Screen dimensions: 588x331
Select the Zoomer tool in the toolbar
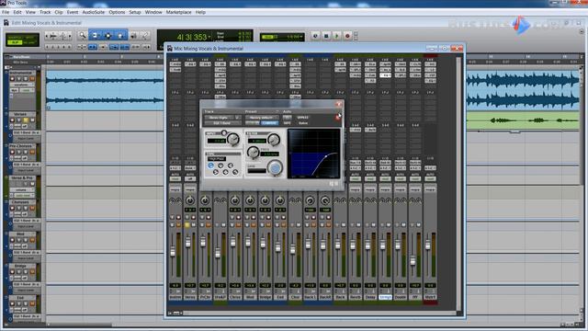coord(82,36)
